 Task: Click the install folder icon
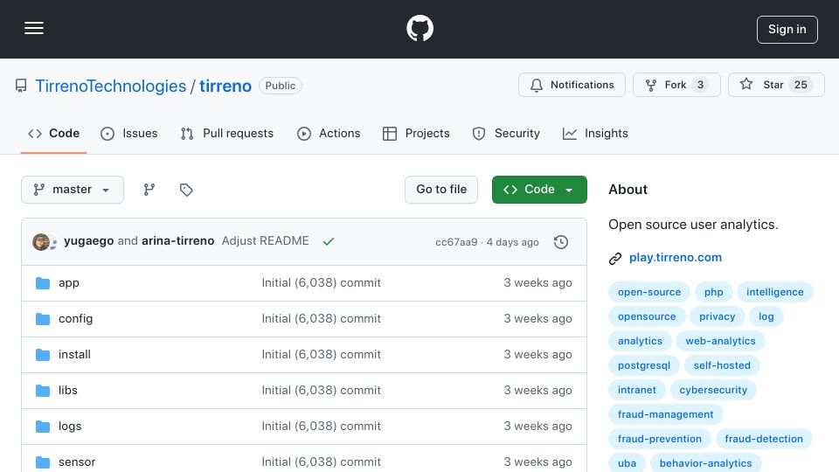(x=43, y=355)
